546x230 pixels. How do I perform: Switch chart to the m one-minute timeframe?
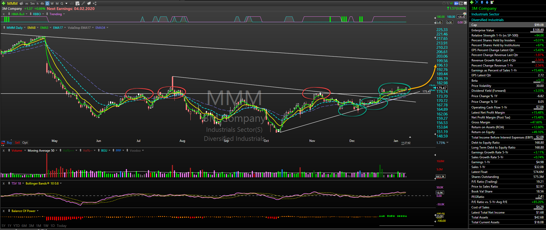pyautogui.click(x=27, y=4)
